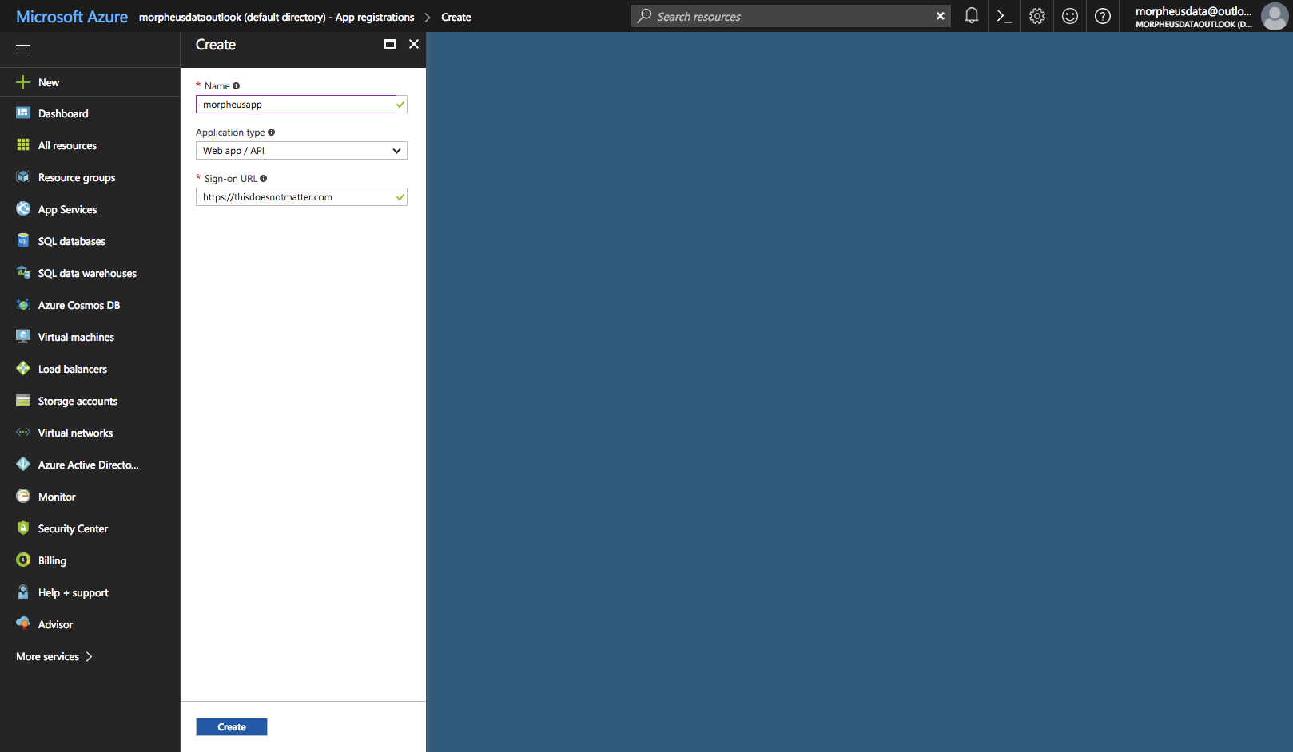
Task: Select Storage accounts menu item
Action: click(78, 402)
